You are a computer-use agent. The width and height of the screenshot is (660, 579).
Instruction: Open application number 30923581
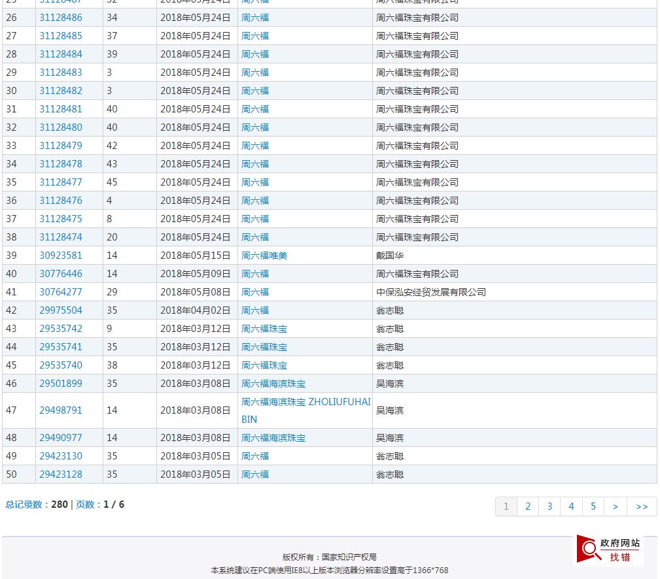click(61, 256)
